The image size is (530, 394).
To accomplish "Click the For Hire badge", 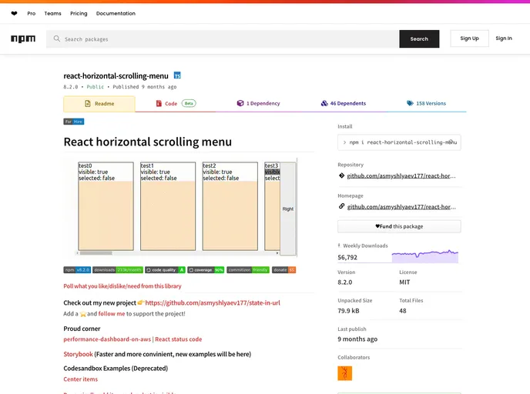I will (74, 122).
